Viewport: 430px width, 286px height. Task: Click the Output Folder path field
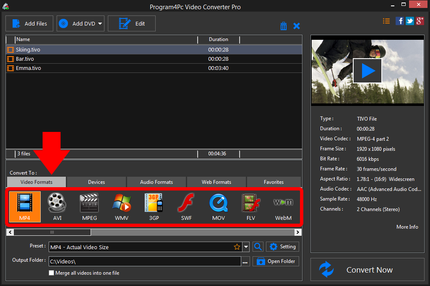pos(145,261)
